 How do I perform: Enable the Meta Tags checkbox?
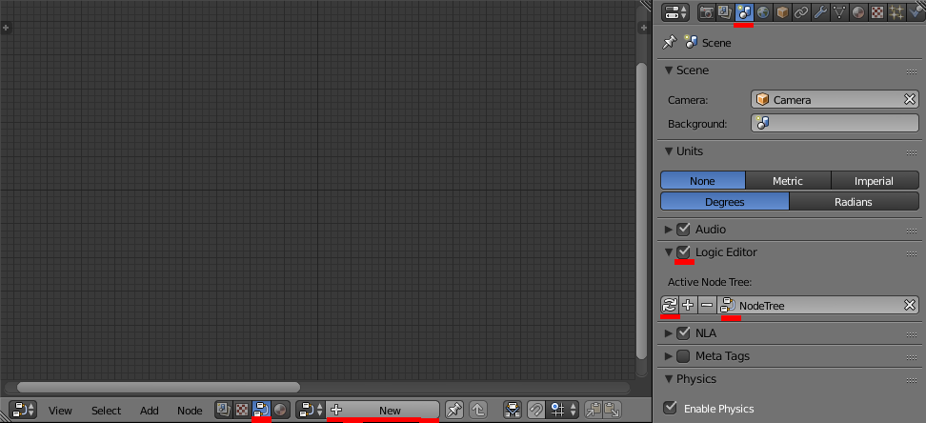click(683, 356)
